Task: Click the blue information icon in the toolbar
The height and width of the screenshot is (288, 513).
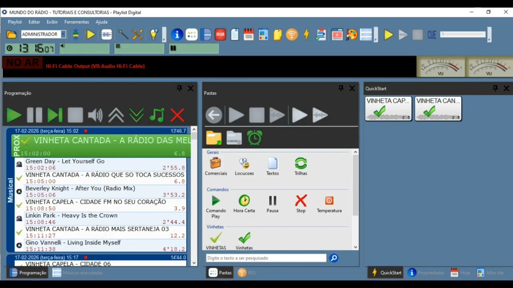Action: (x=177, y=34)
